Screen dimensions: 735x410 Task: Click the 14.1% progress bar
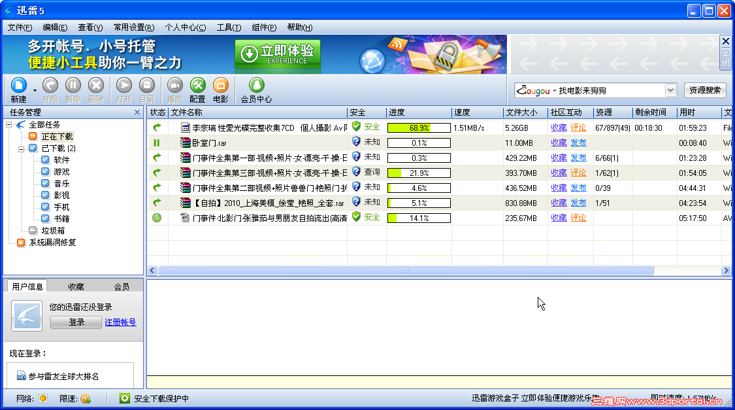point(419,218)
